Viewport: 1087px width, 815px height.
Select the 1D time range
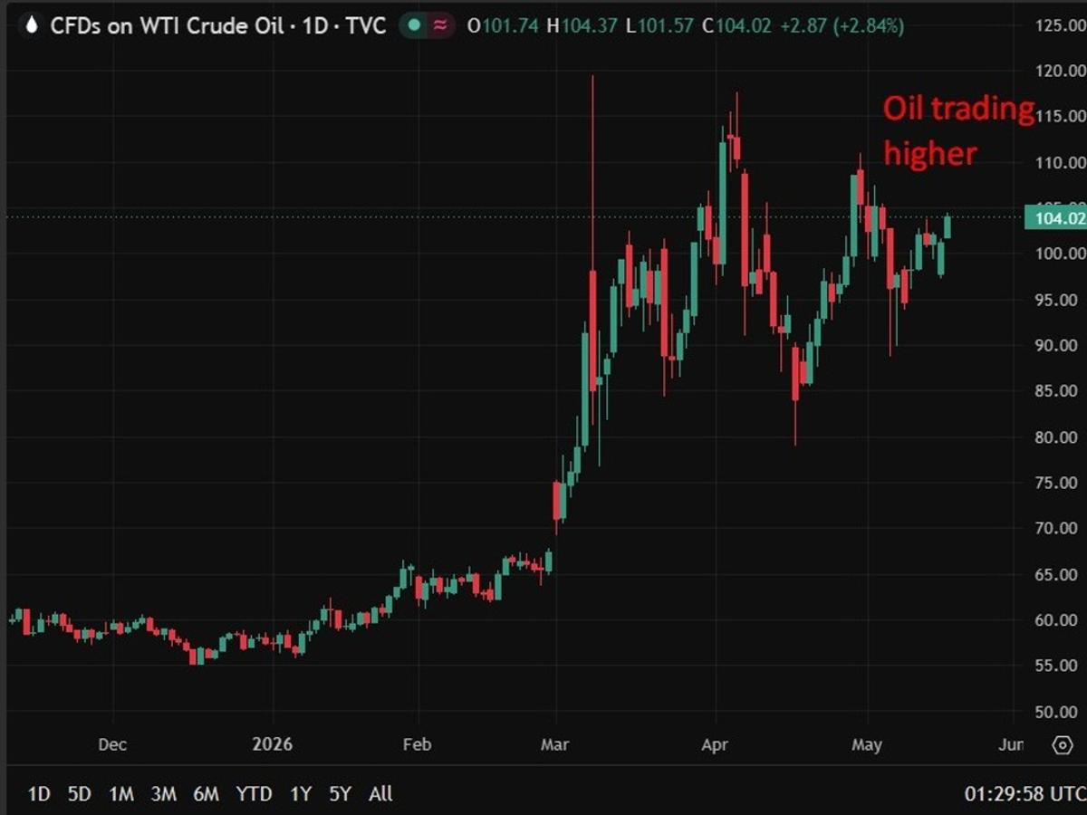39,794
